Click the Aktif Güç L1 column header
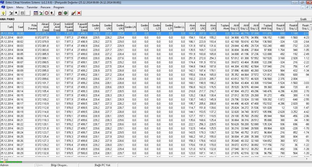This screenshot has height=167, width=312. tap(234, 27)
